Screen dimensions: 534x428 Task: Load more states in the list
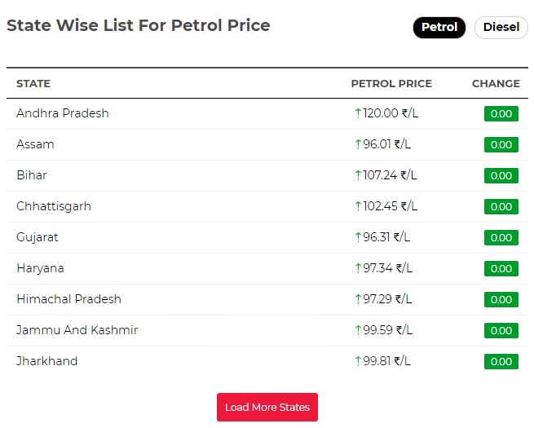[x=267, y=408]
